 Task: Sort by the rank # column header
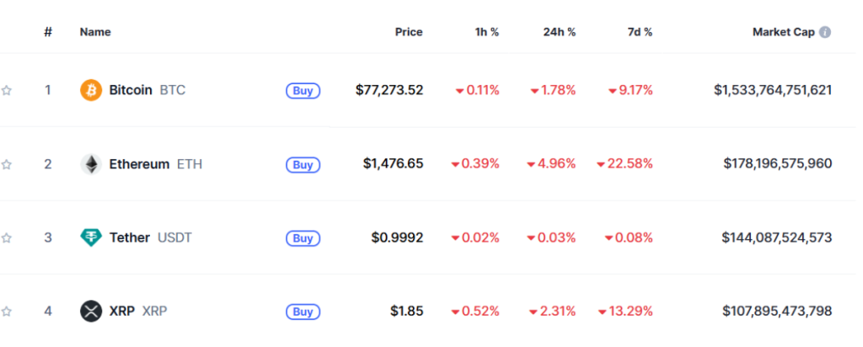(x=48, y=32)
